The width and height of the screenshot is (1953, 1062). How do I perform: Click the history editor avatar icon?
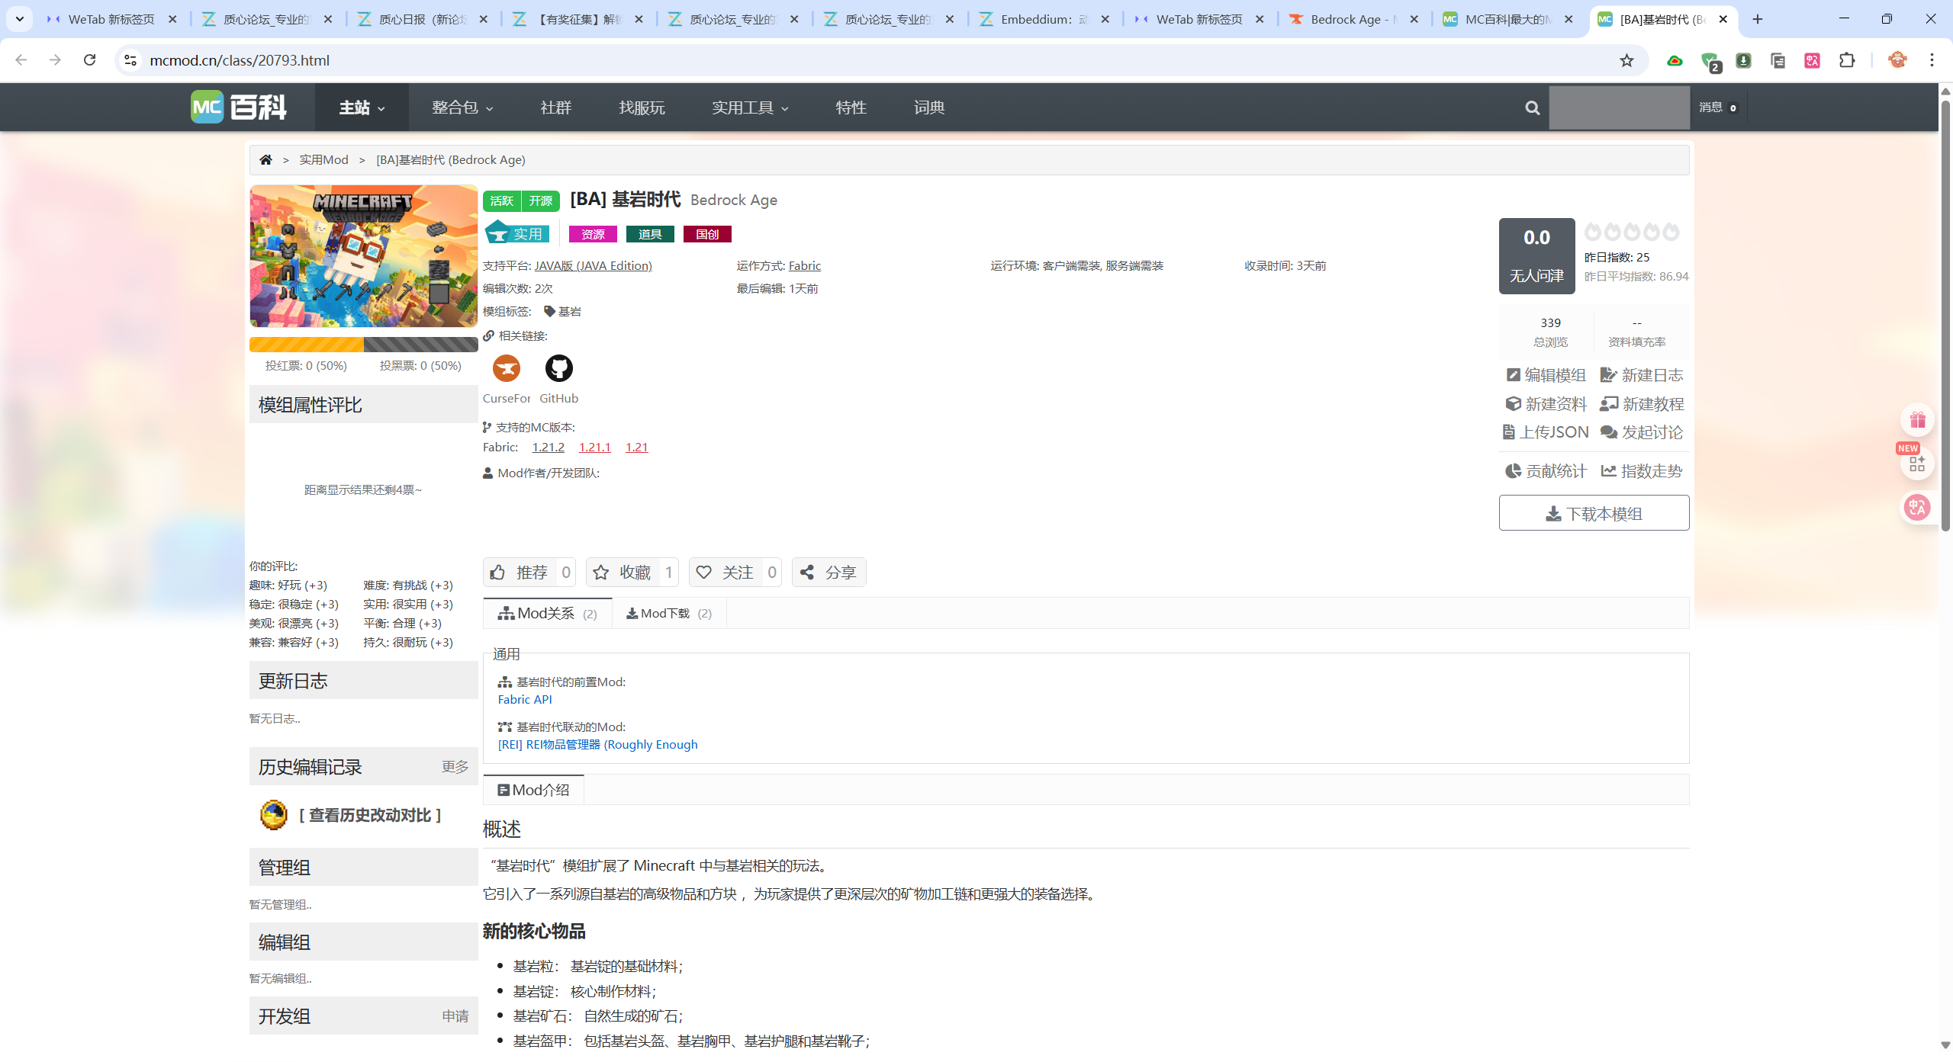[x=274, y=815]
